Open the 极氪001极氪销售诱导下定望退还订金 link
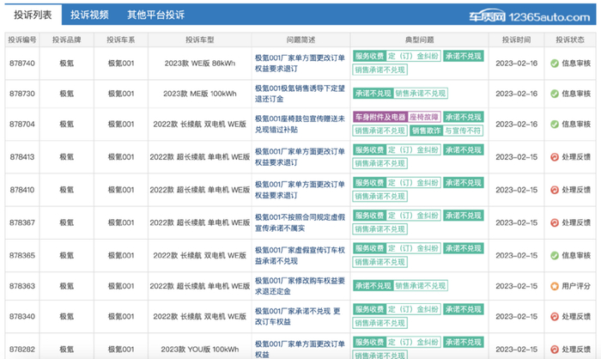Screen dimensions: 601x359 coord(300,94)
